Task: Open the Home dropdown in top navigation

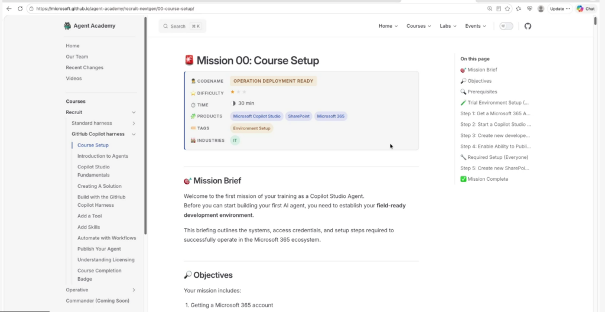Action: pos(388,26)
